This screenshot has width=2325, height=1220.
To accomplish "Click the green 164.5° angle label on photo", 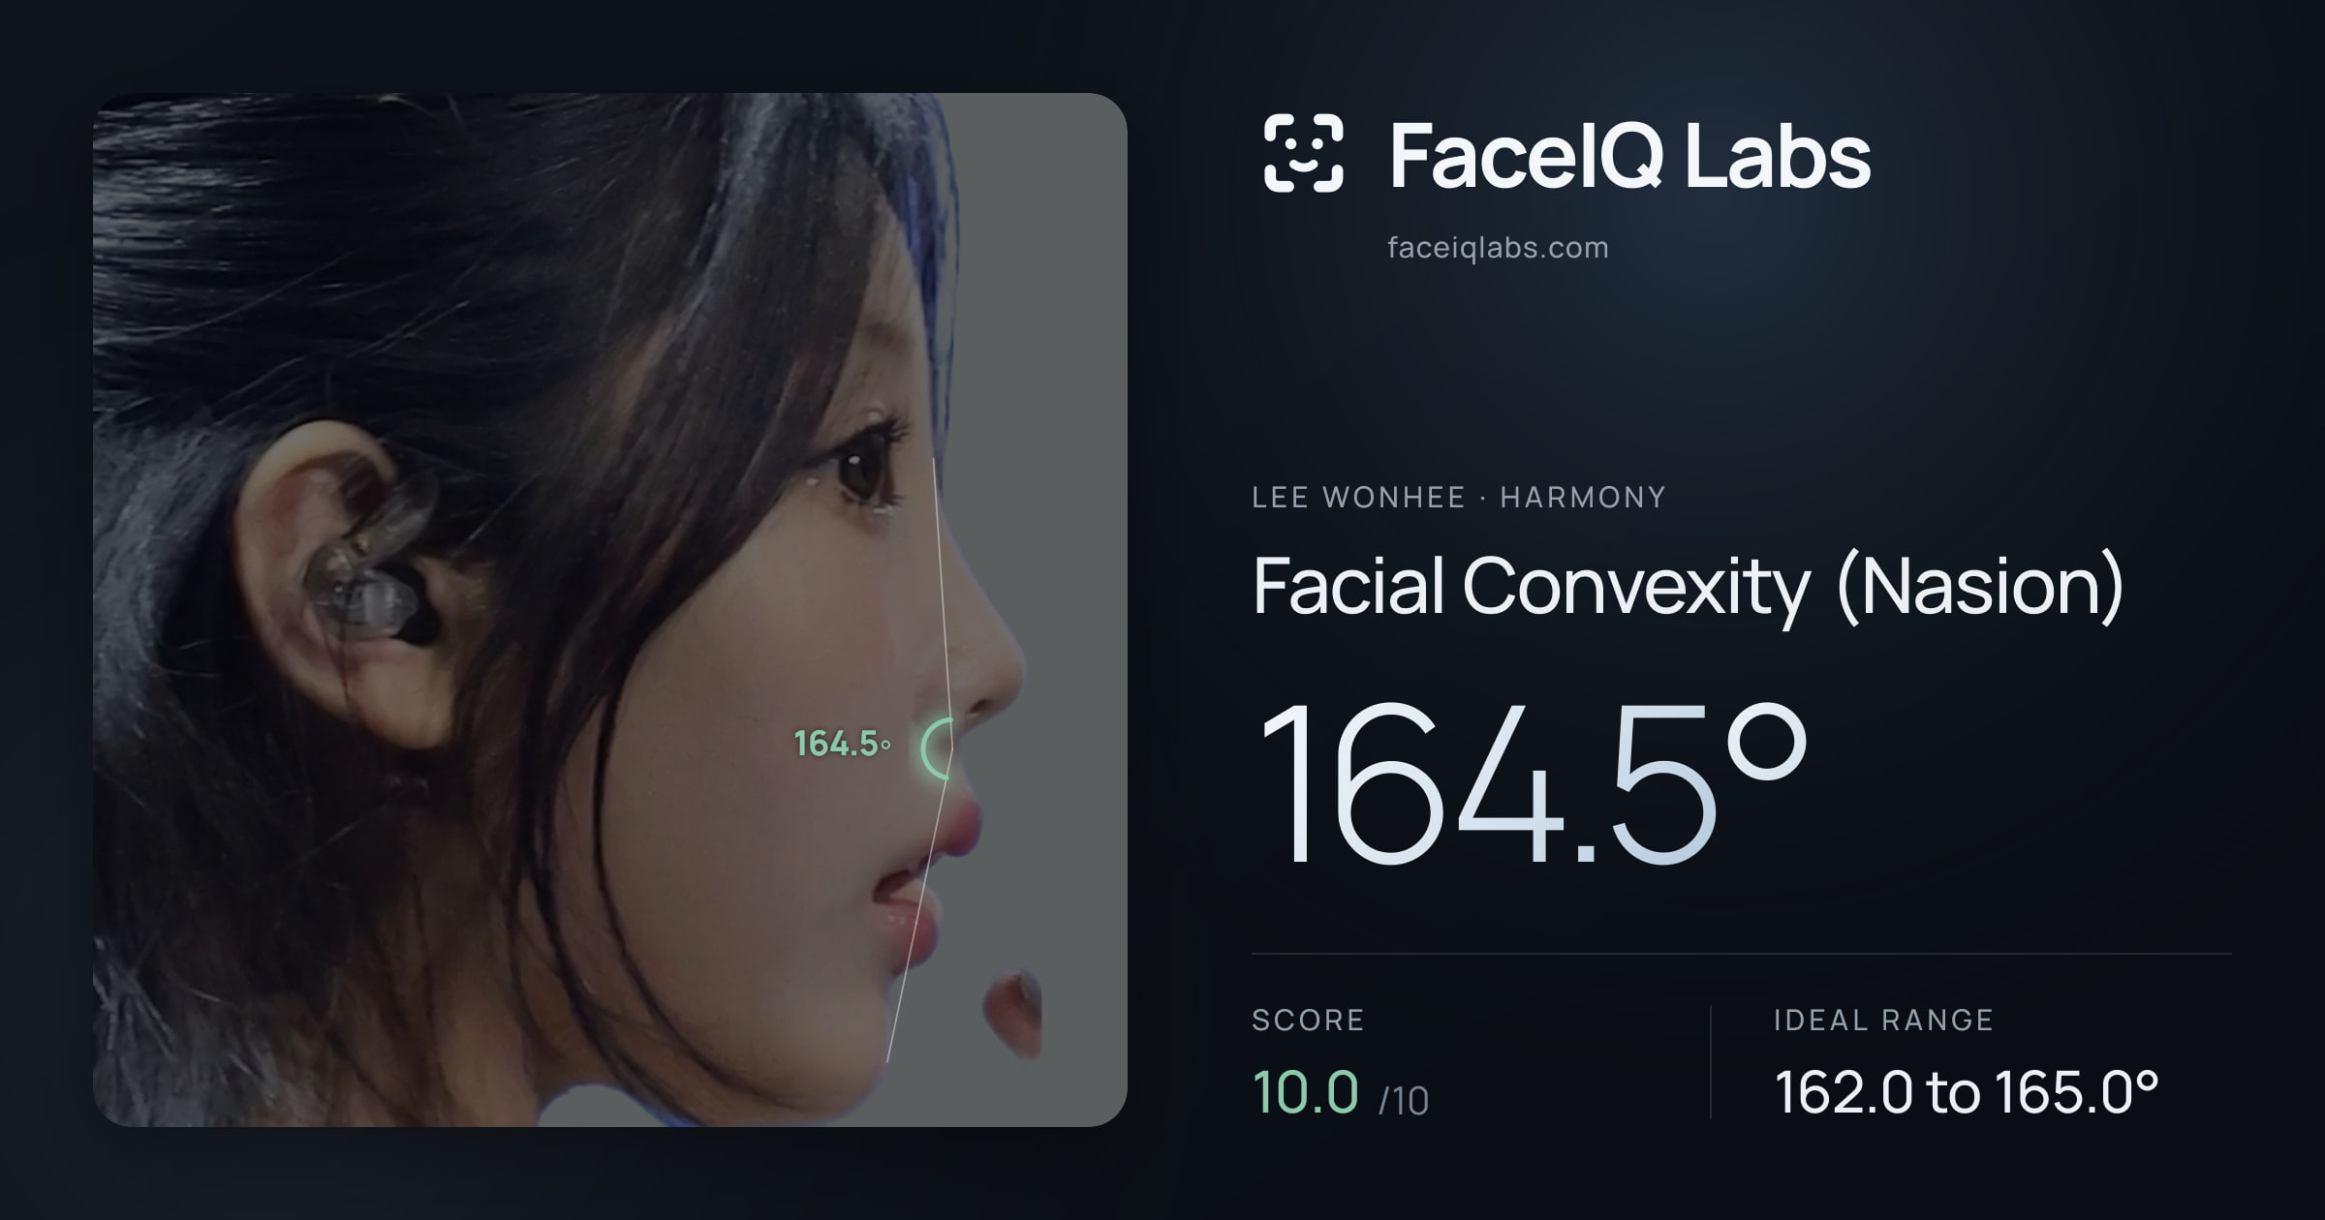I will [842, 744].
